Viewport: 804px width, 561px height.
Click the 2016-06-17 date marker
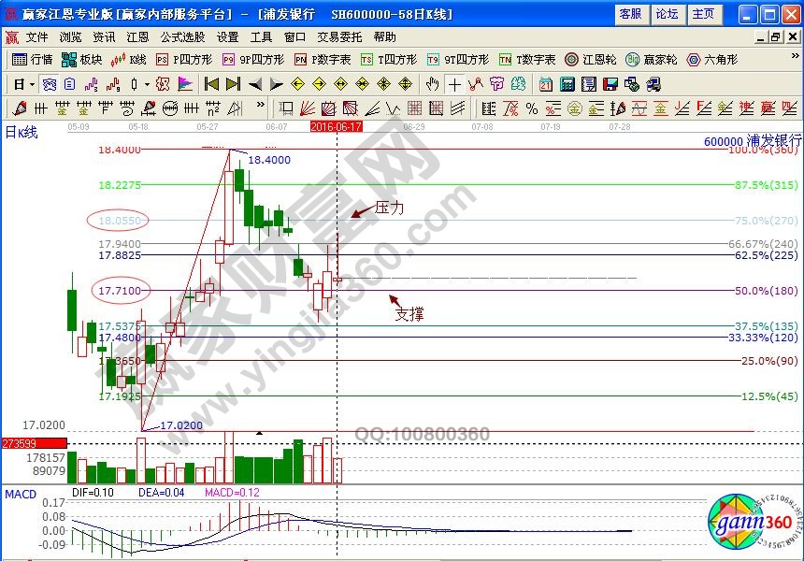(337, 126)
